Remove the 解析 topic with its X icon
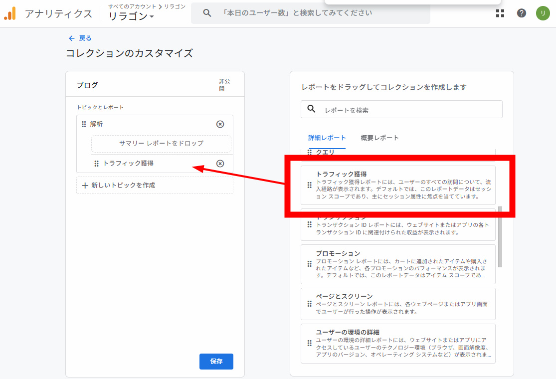The width and height of the screenshot is (556, 379). click(220, 124)
